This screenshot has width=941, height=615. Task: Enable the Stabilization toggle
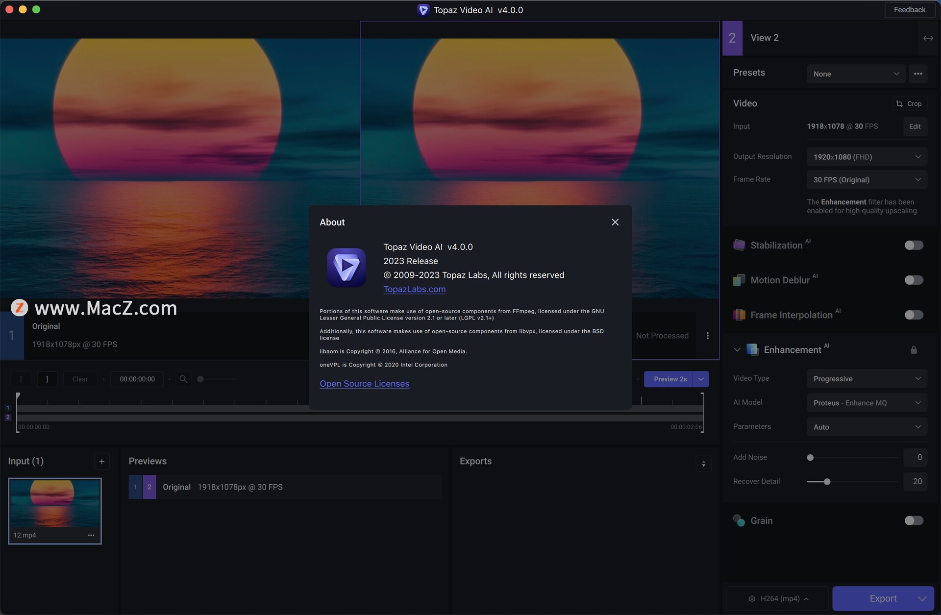pyautogui.click(x=914, y=246)
